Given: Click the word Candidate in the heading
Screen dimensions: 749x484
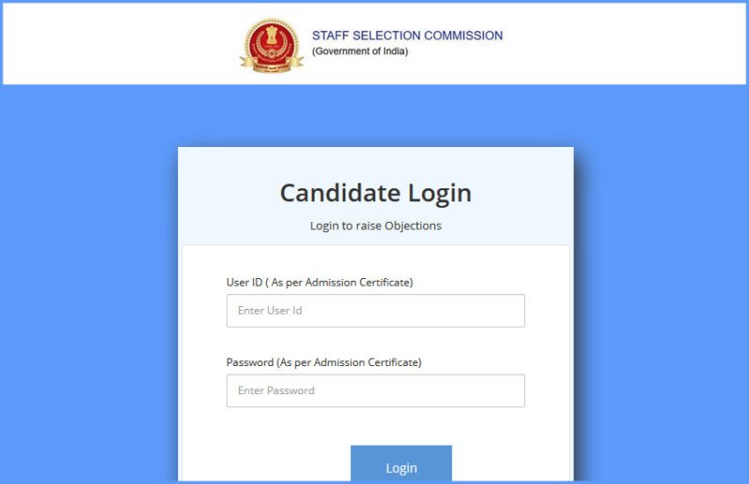Looking at the screenshot, I should pyautogui.click(x=339, y=193).
